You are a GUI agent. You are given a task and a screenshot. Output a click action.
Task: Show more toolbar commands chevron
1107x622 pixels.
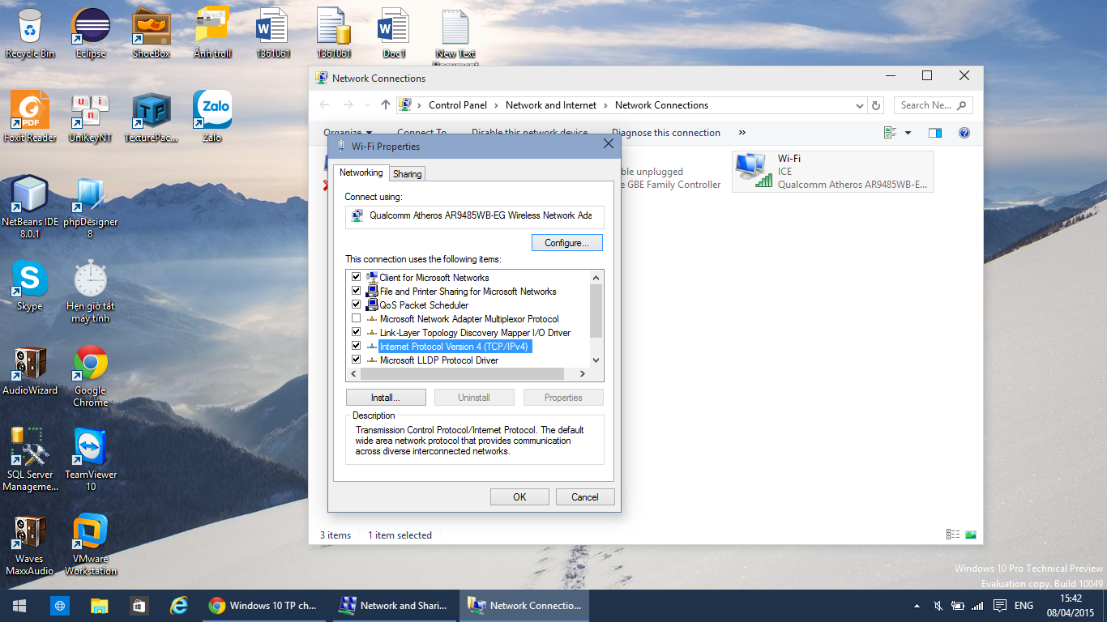[742, 133]
